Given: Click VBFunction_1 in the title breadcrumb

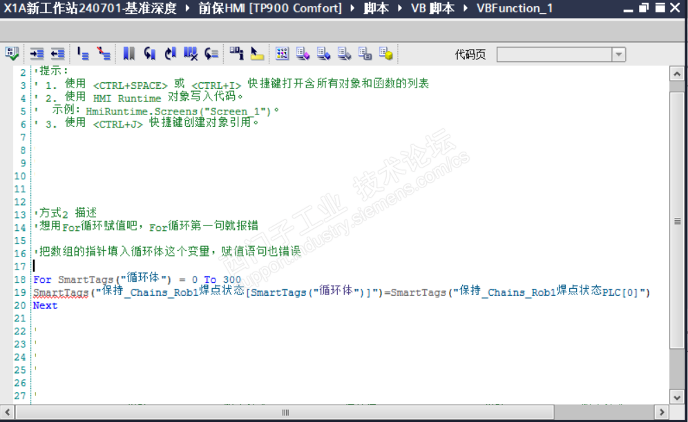Looking at the screenshot, I should 515,8.
